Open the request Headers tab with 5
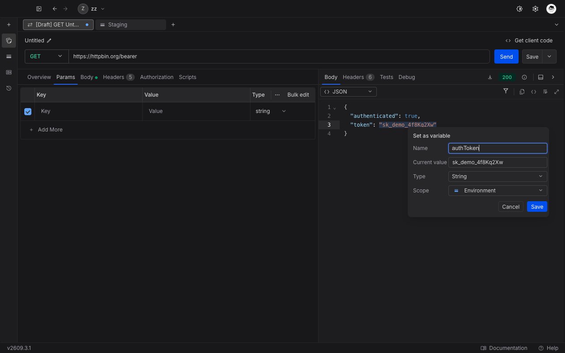 (x=118, y=77)
